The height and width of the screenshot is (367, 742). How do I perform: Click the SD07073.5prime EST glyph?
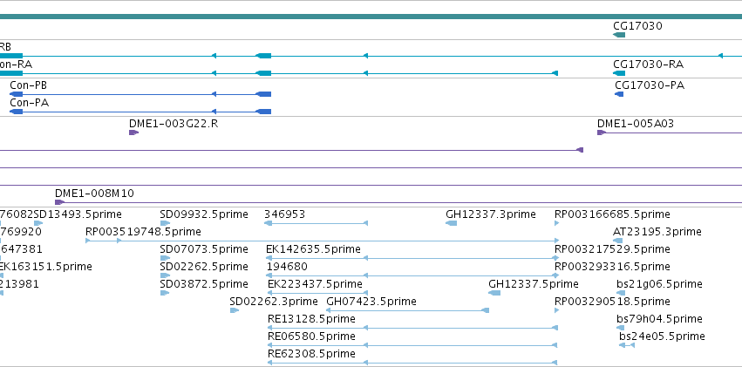pyautogui.click(x=165, y=258)
